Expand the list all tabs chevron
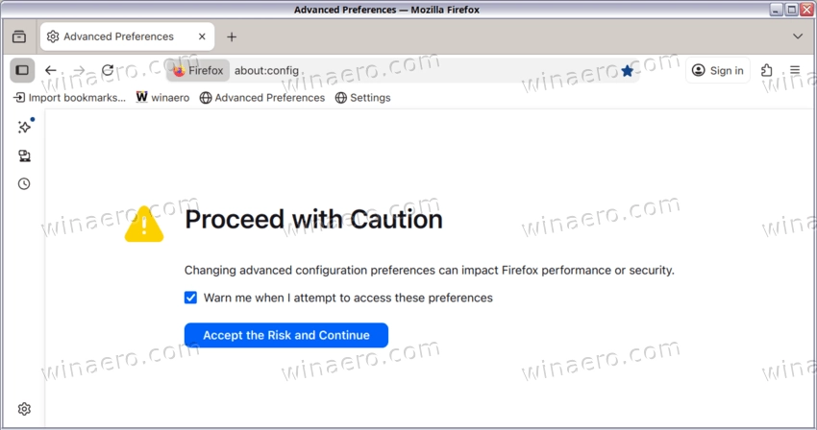 (x=797, y=36)
